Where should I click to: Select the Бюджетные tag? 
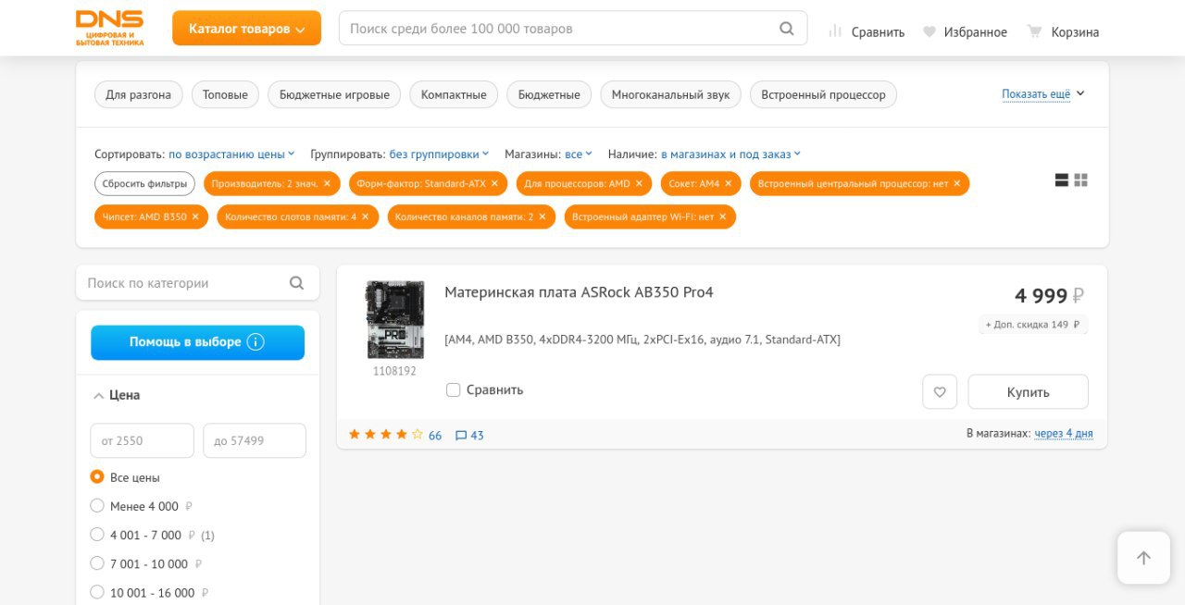point(549,94)
